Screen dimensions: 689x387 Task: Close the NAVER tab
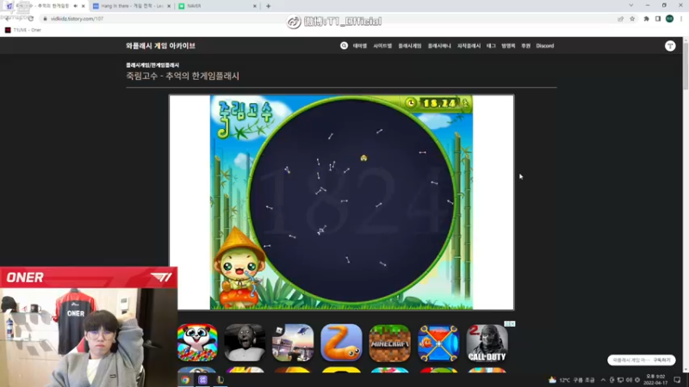[x=254, y=6]
